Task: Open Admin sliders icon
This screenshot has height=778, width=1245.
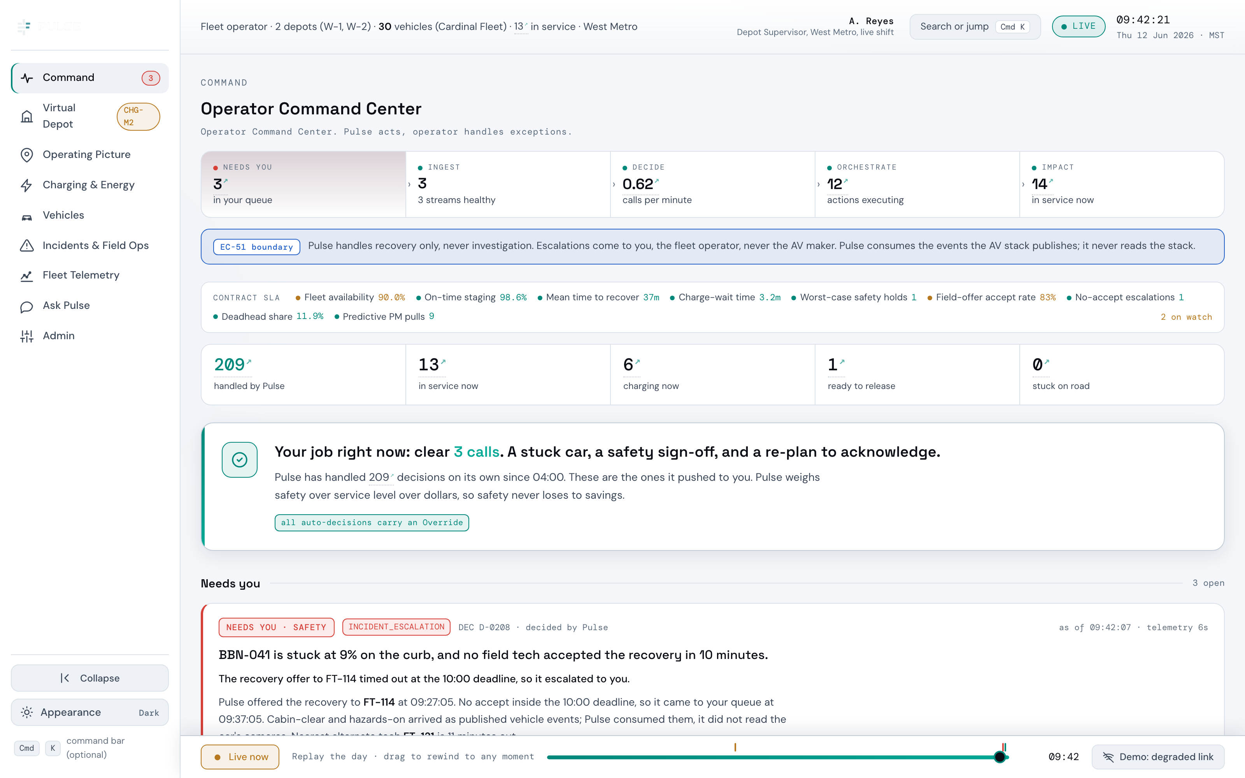Action: pyautogui.click(x=27, y=336)
